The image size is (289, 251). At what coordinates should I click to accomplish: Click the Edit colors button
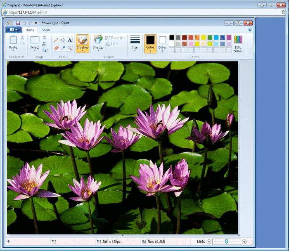pos(238,44)
